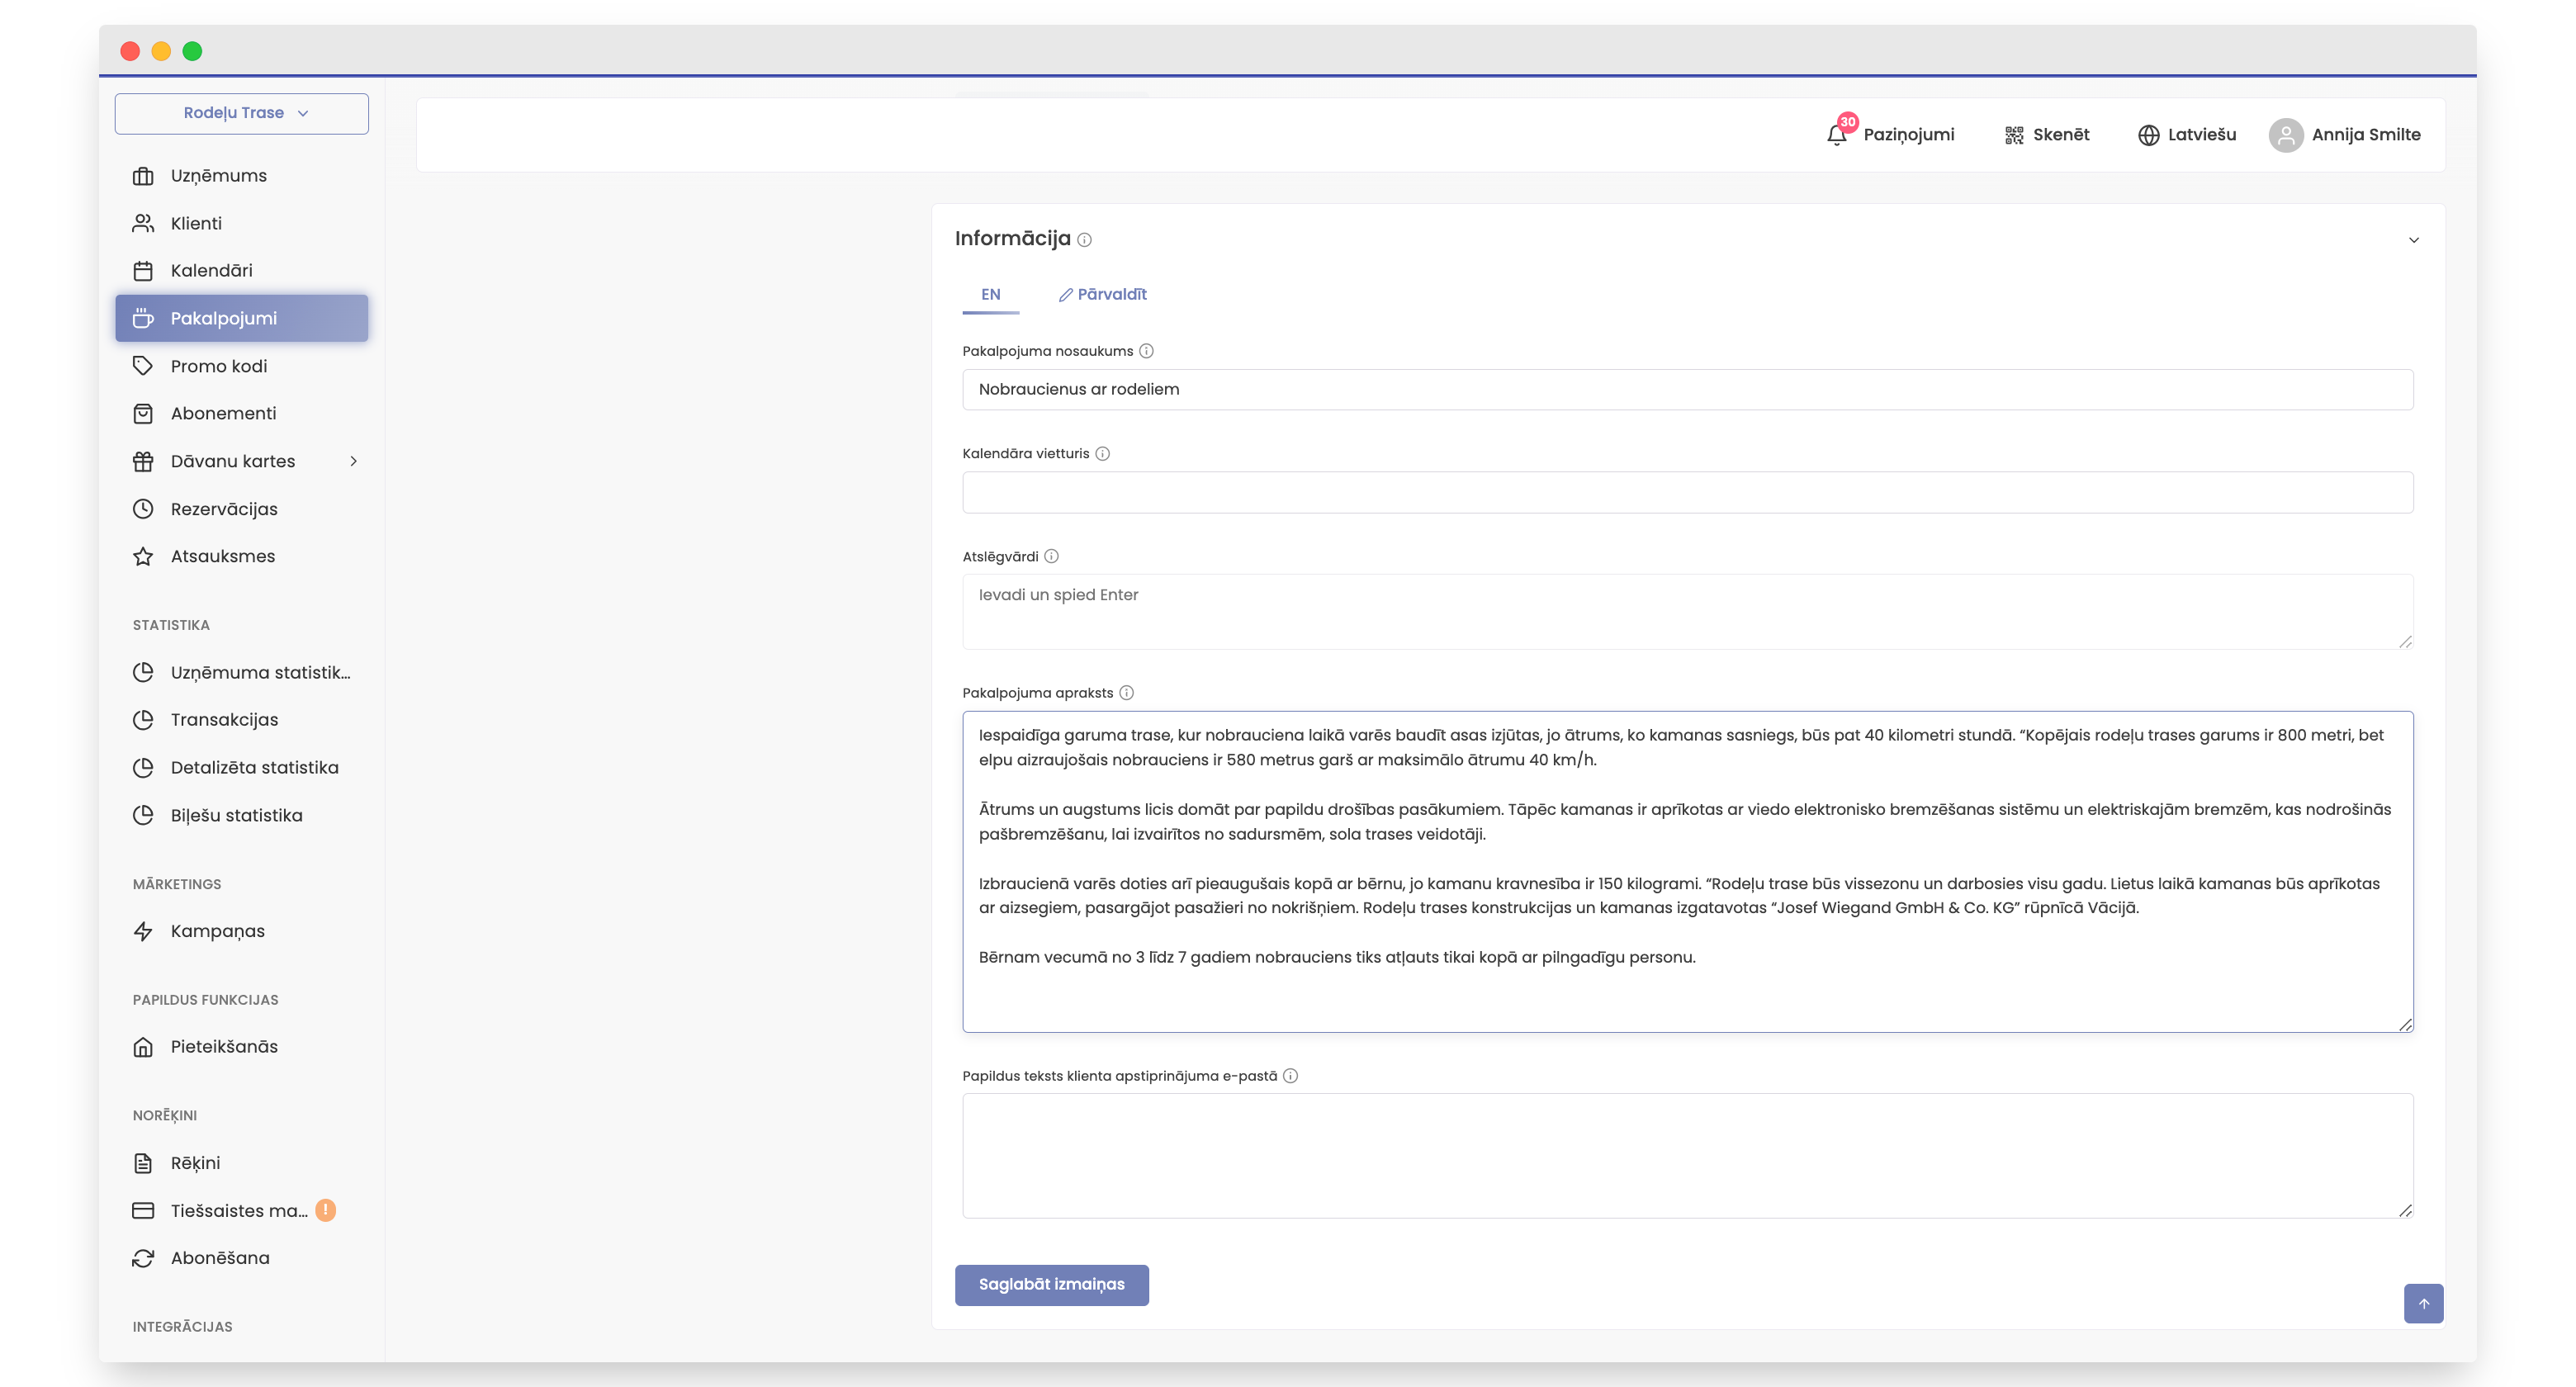Viewport: 2576px width, 1387px height.
Task: Open the Skenēt QR scanner
Action: tap(2046, 135)
